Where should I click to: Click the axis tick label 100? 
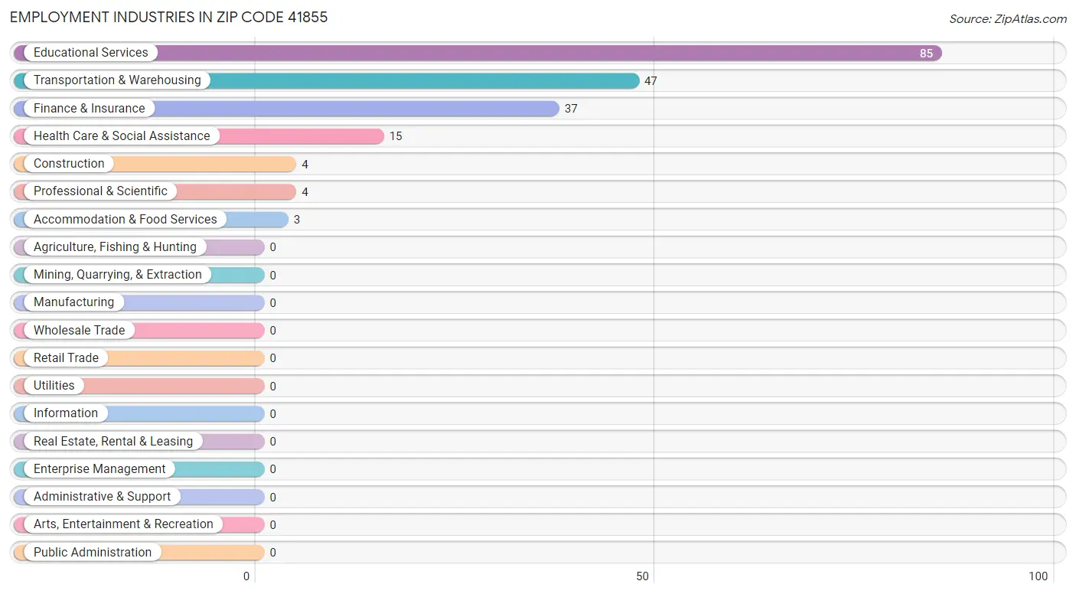pyautogui.click(x=1039, y=576)
